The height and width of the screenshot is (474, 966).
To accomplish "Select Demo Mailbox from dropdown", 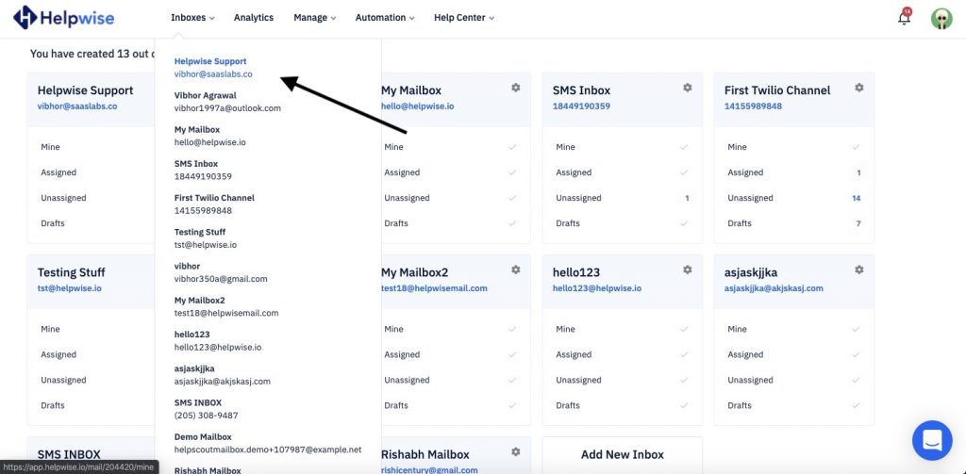I will pyautogui.click(x=268, y=443).
